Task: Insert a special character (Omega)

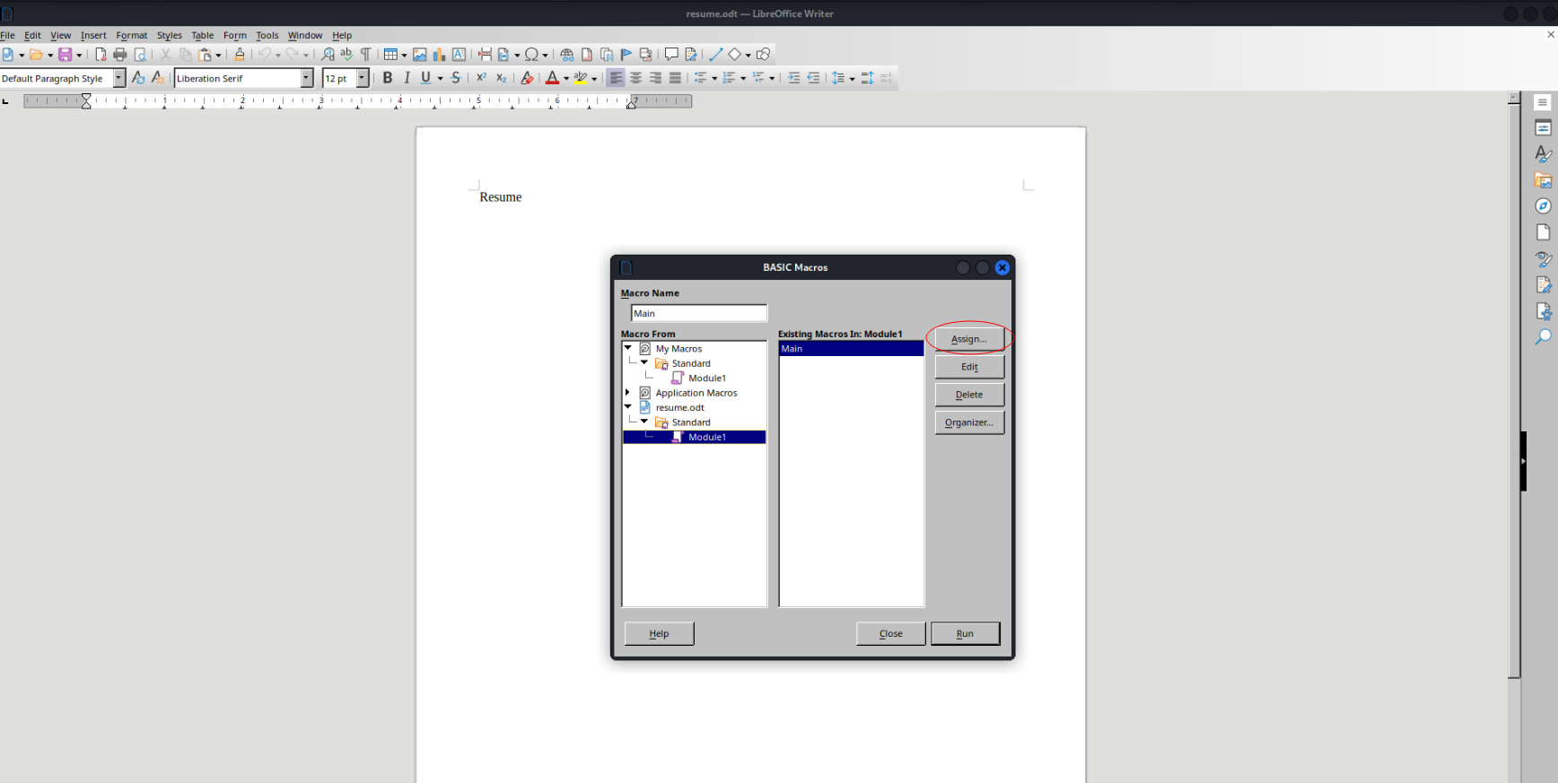Action: 531,55
